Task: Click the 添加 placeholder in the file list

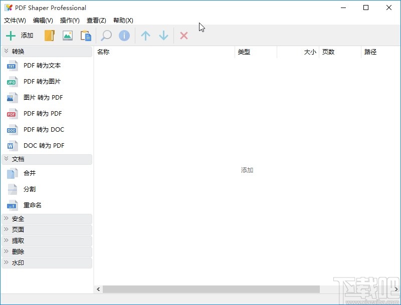Action: 247,170
